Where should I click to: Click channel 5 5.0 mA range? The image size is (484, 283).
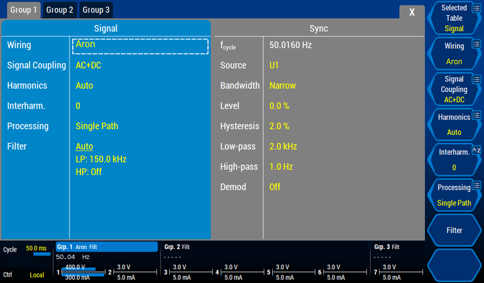285,277
